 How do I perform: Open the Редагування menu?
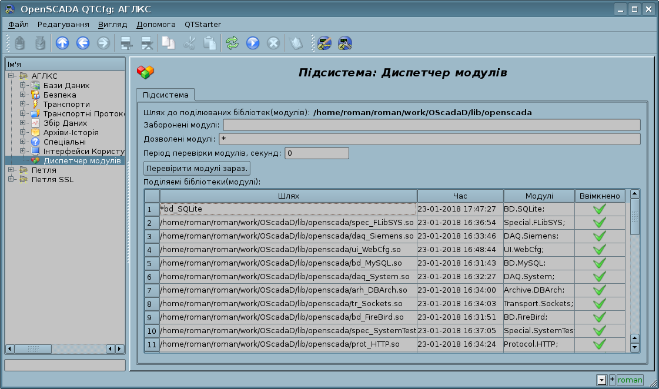tap(63, 24)
